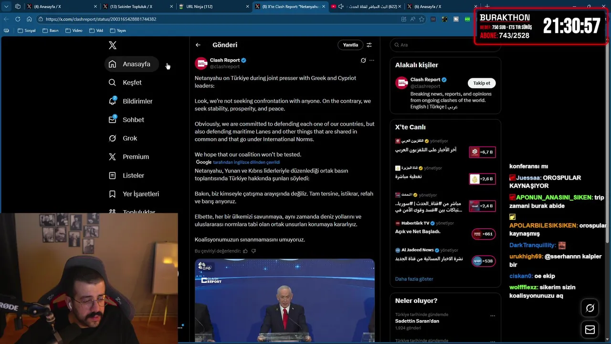Open Video bookmarks folder
The image size is (611, 344).
pos(74,31)
